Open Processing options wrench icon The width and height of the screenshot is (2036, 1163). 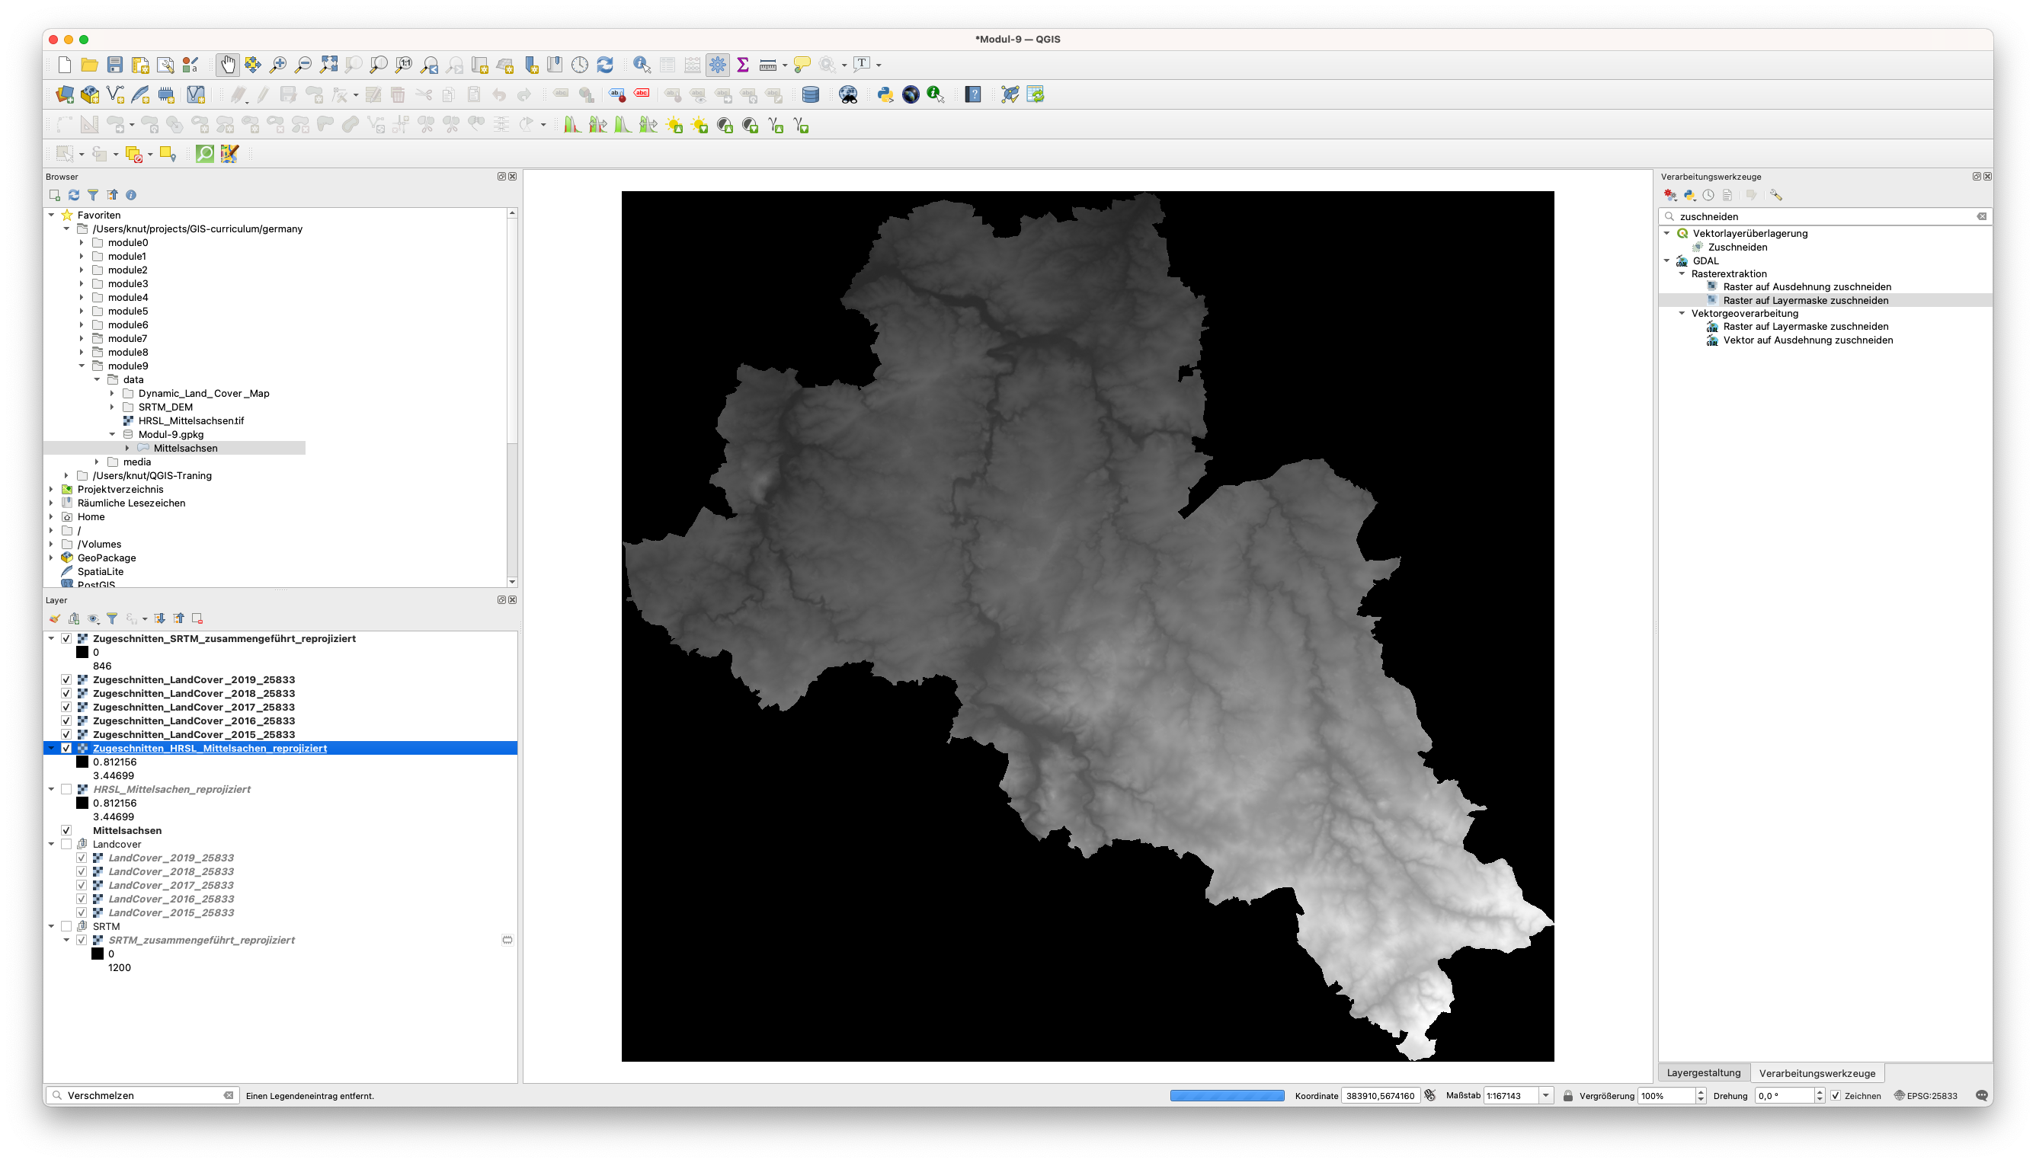[x=1775, y=195]
